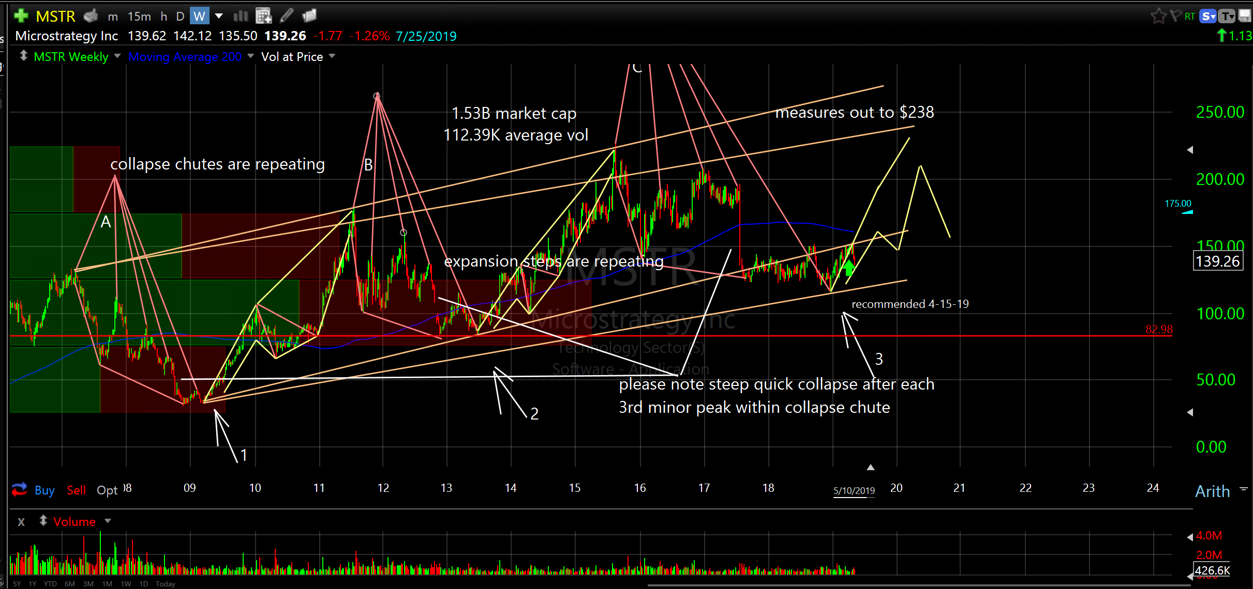The image size is (1253, 589).
Task: Switch to the Daily (D) timeframe
Action: coord(180,17)
